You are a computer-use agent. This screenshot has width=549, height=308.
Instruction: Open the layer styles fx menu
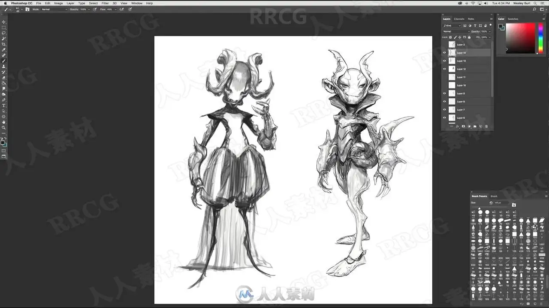click(x=458, y=127)
